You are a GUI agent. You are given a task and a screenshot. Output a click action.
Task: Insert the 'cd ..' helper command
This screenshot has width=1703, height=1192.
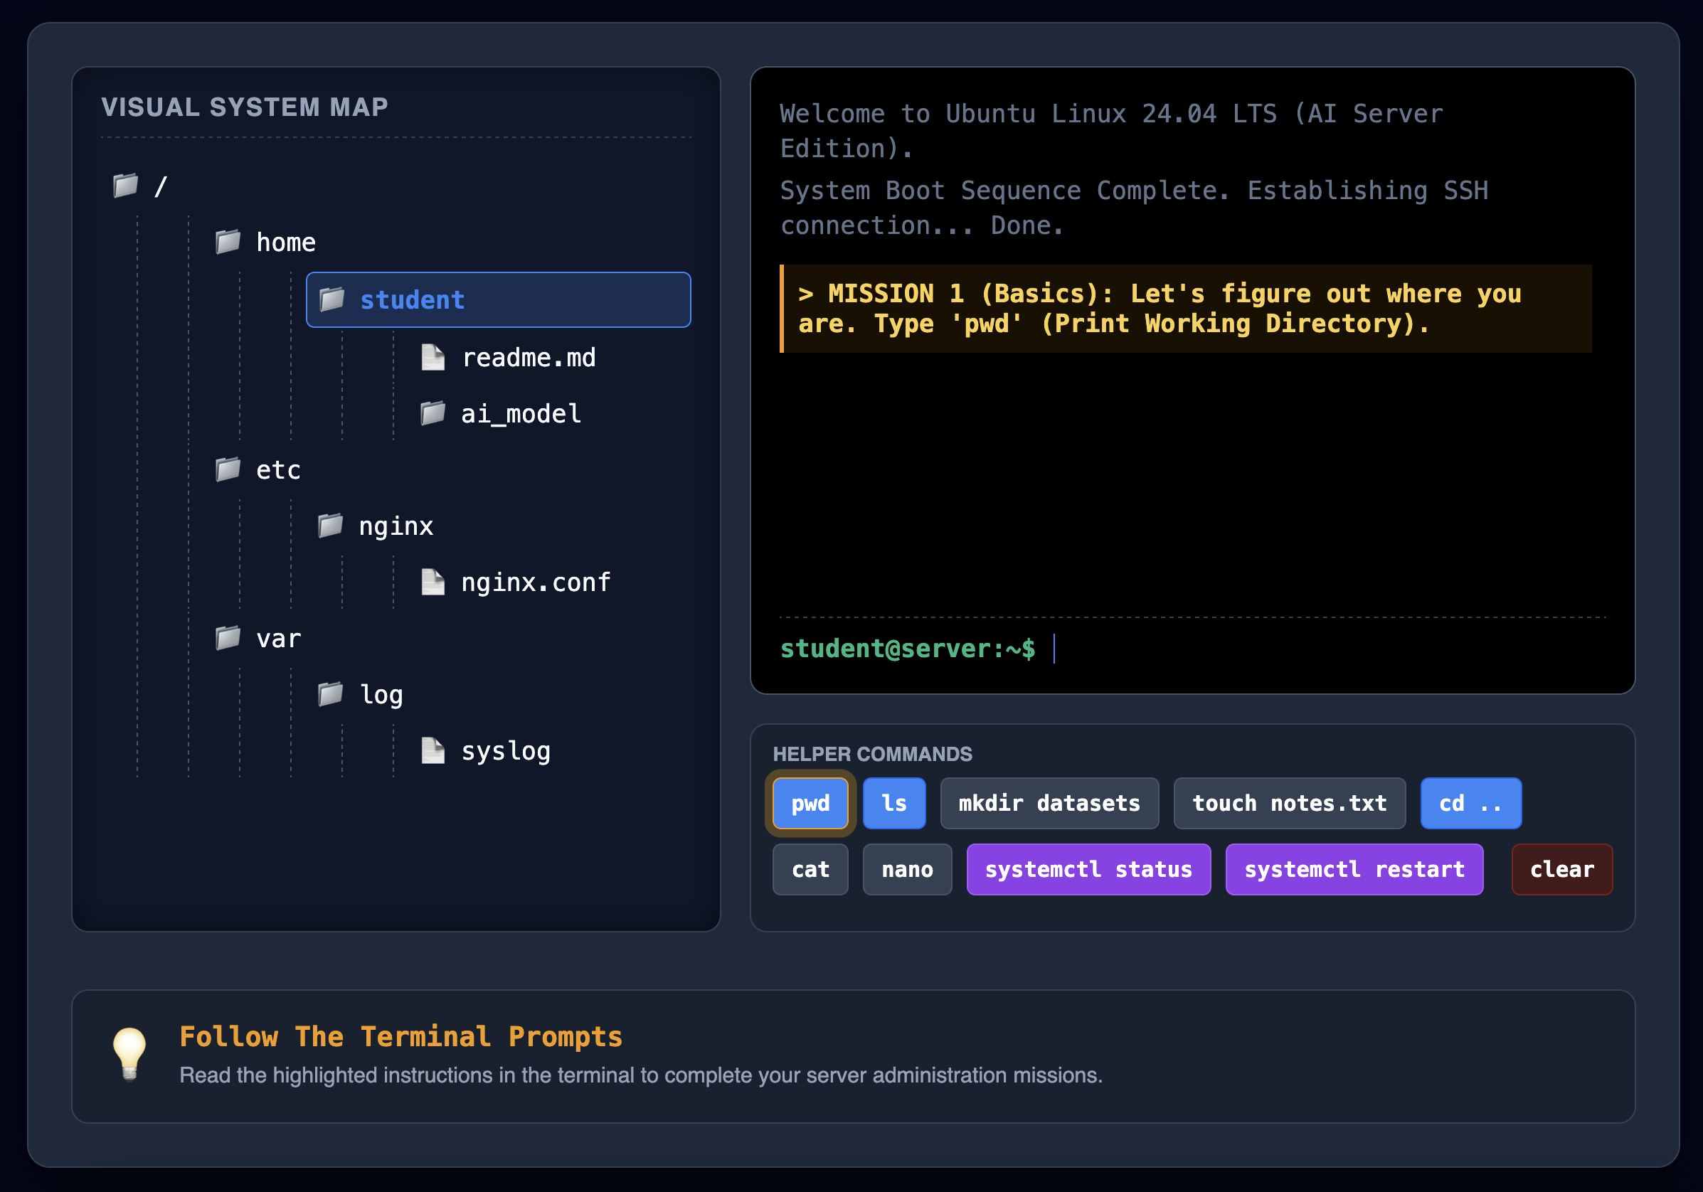pos(1471,802)
